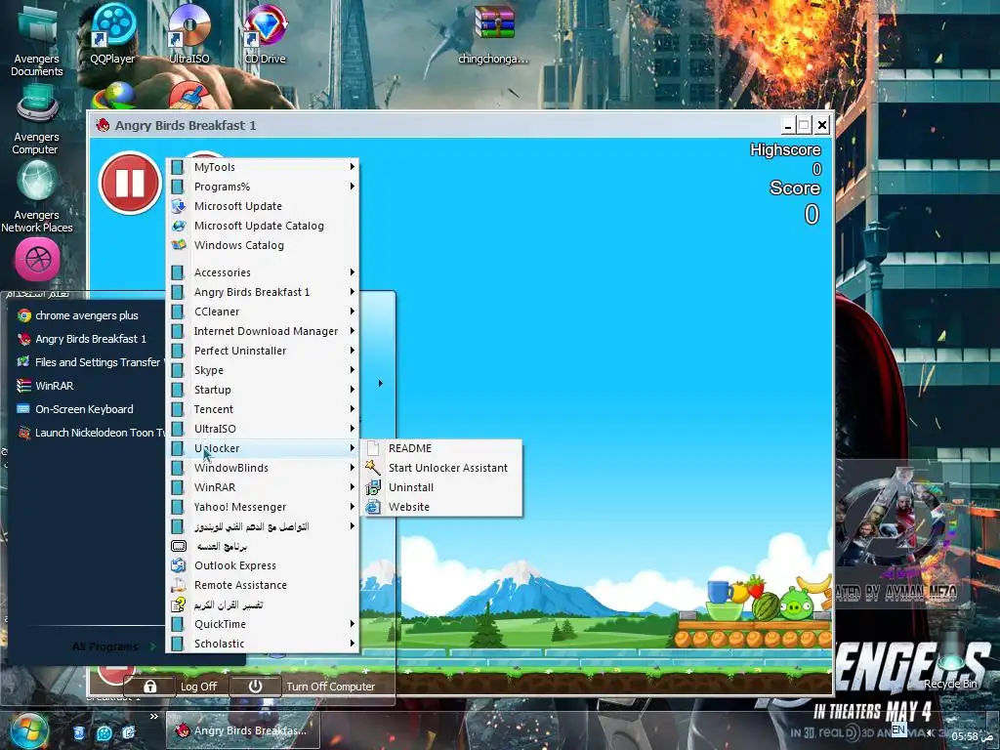Click the README document icon
This screenshot has width=1000, height=750.
[x=373, y=448]
